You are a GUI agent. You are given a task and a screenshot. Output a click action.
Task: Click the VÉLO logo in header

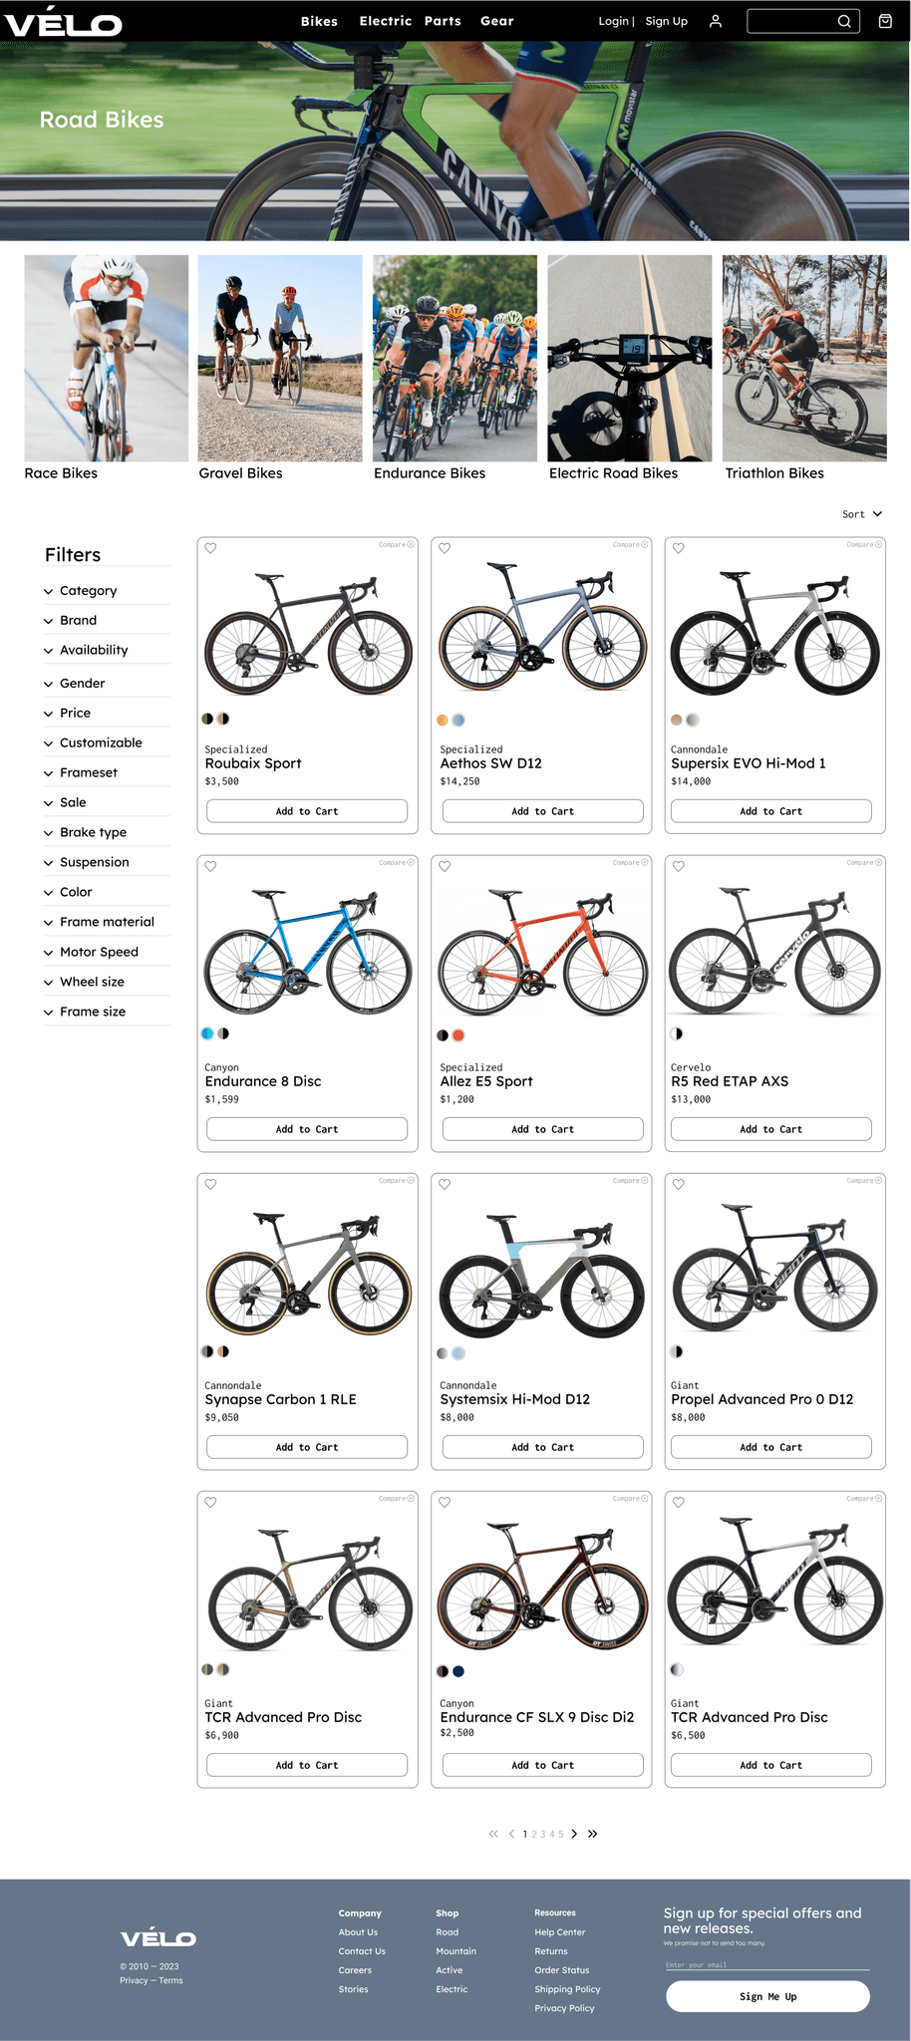pos(62,21)
